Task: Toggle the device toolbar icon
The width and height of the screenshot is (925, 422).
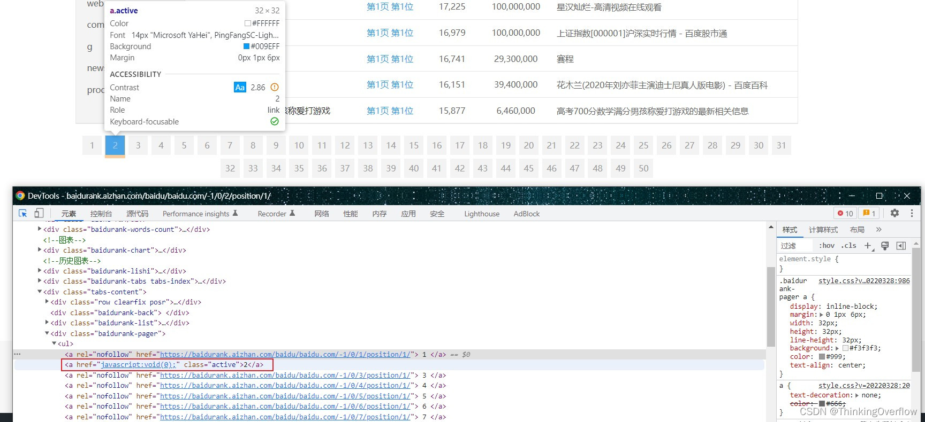Action: click(x=39, y=213)
